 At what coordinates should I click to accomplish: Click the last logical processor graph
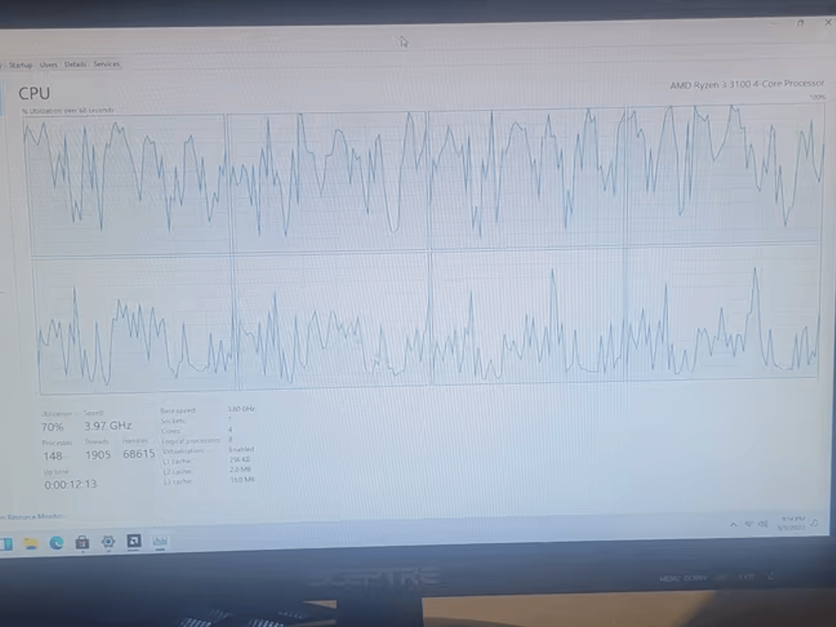coord(722,313)
